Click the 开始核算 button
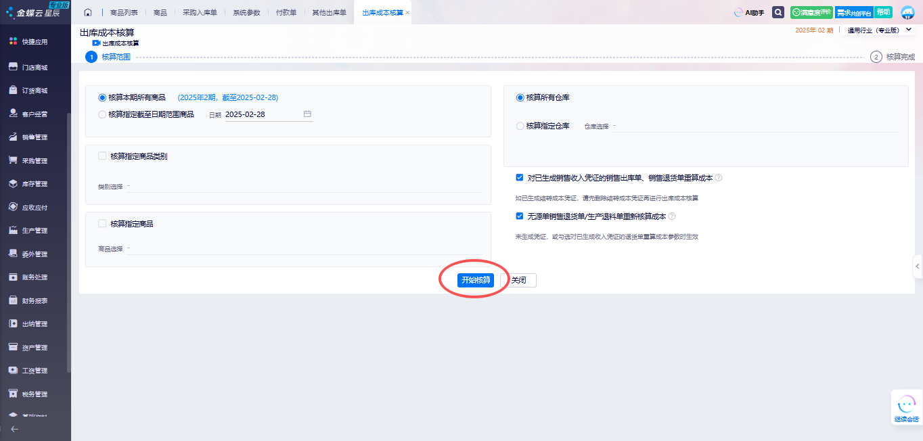This screenshot has width=923, height=441. (476, 280)
